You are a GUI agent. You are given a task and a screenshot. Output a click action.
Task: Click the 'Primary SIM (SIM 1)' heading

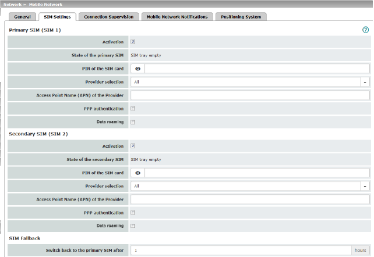(x=35, y=30)
